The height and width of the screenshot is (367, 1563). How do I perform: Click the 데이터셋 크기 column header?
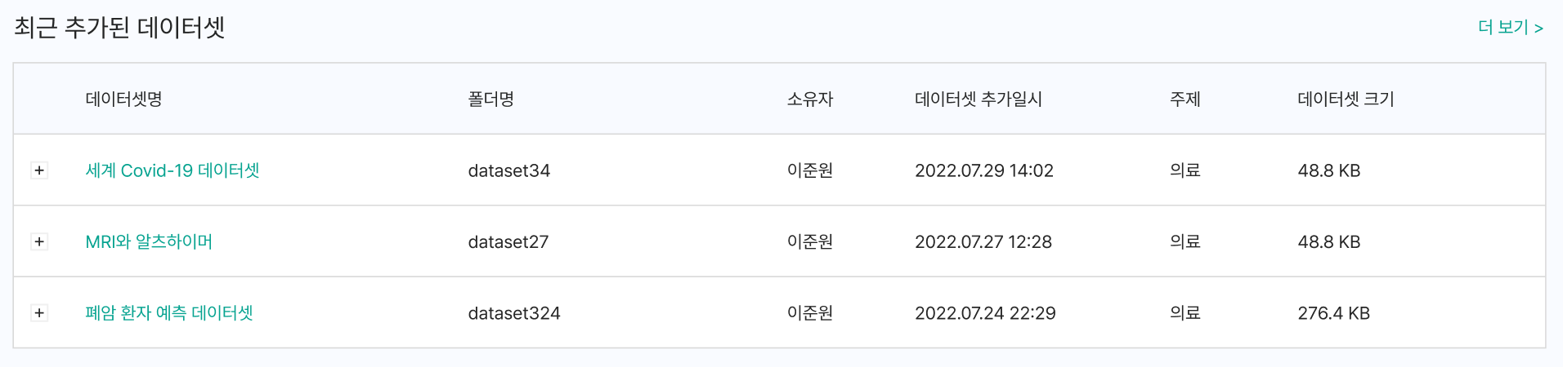tap(1346, 99)
